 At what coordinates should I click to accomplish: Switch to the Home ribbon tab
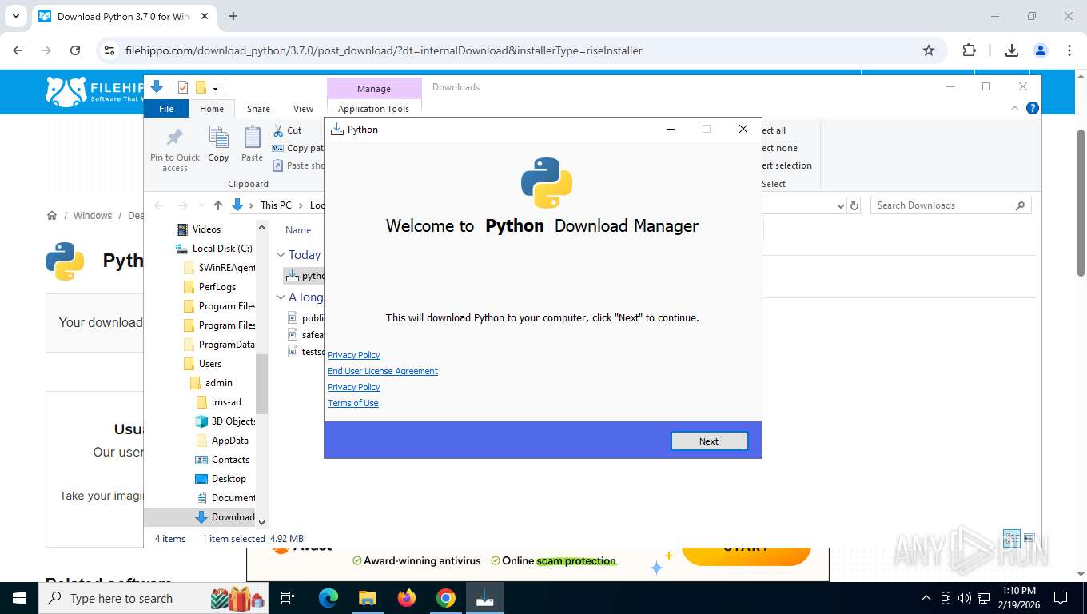(212, 109)
